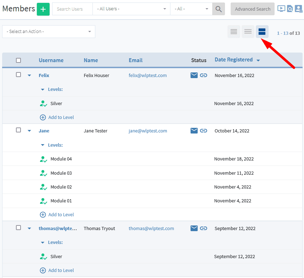Switch to the expanded card view layout
The image size is (304, 278).
coord(262,32)
